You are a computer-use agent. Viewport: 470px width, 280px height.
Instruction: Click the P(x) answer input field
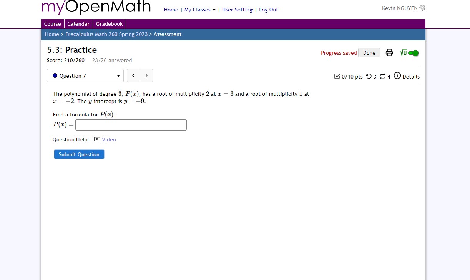tap(131, 124)
